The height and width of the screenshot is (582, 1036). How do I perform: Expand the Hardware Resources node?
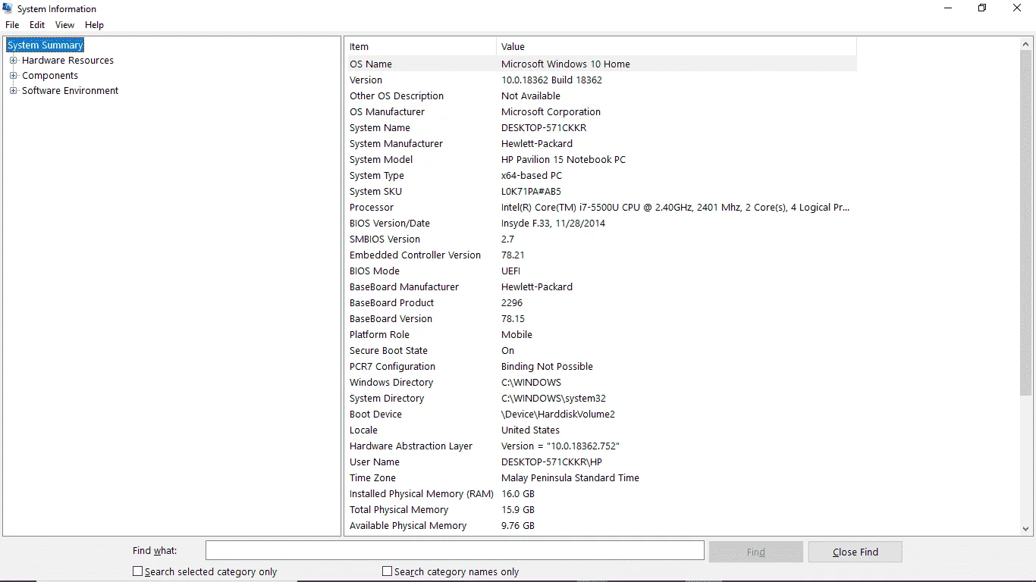[x=13, y=61]
